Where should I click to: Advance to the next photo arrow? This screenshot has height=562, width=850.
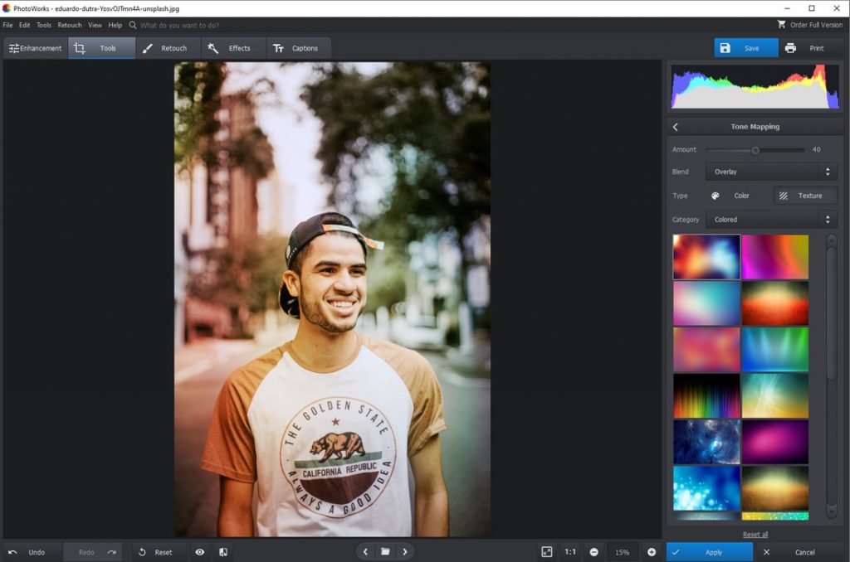[x=404, y=551]
